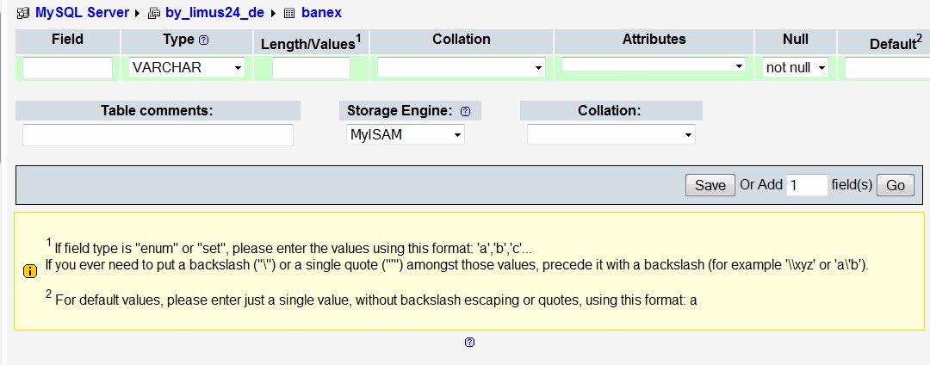The image size is (930, 365).
Task: Open the banex table link
Action: 321,12
